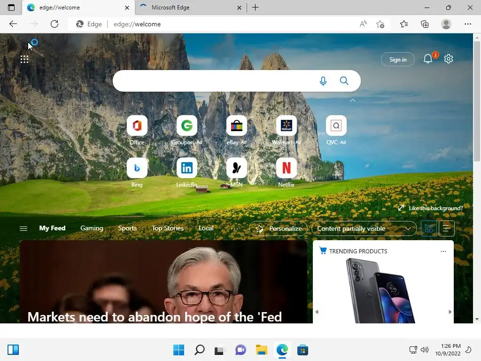Screen dimensions: 481x361
Task: Click the trending phone product image
Action: coord(381,290)
